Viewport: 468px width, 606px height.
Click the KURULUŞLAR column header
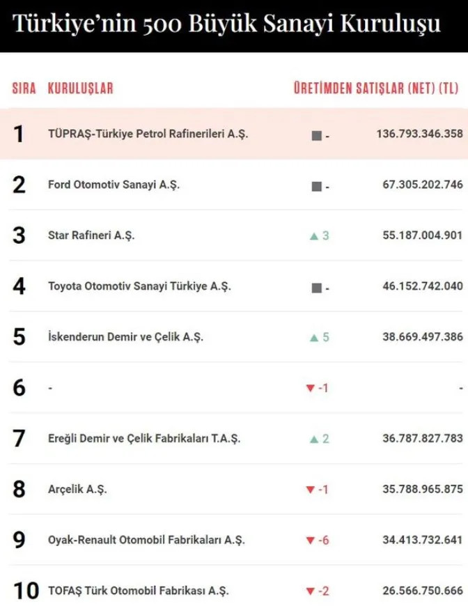(x=80, y=89)
